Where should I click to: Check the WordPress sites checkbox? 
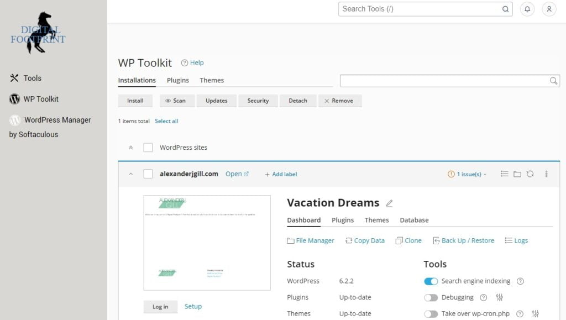click(x=148, y=147)
